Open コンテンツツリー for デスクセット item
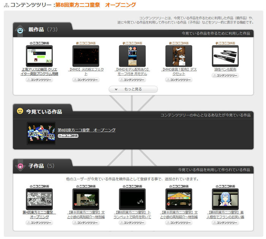 click(x=179, y=80)
